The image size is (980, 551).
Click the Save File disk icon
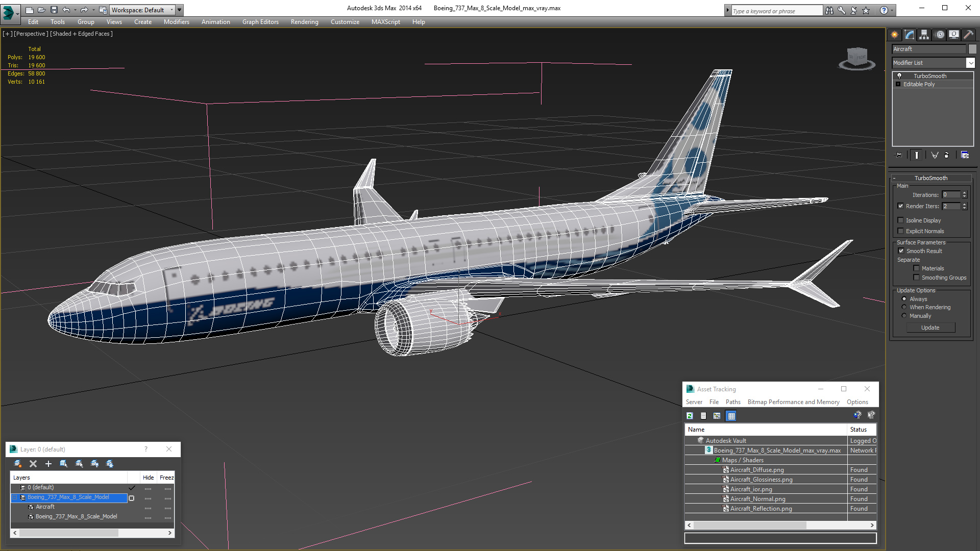54,10
